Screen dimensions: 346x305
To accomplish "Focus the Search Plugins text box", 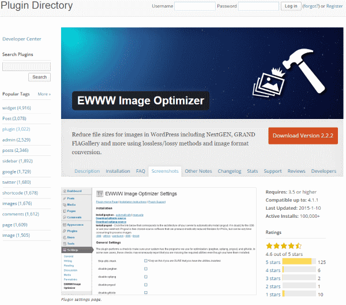I will (x=27, y=66).
